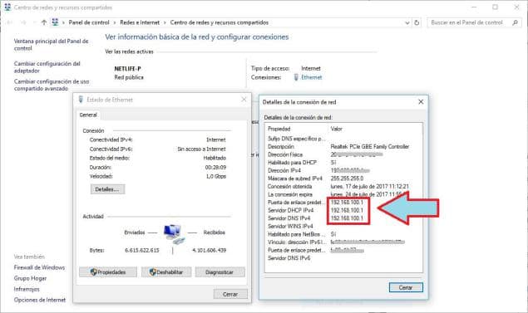Click the shield icon on Propiedades button
This screenshot has height=313, width=528.
(94, 272)
